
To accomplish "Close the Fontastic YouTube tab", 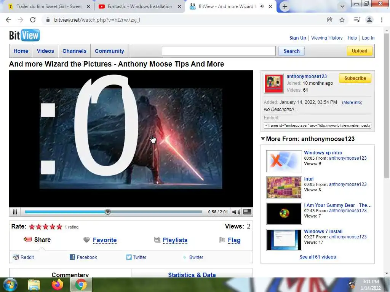I will [179, 7].
